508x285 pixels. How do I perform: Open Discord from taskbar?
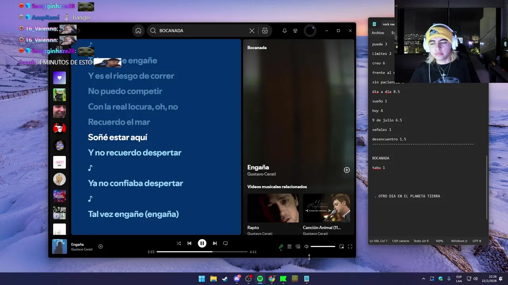tap(237, 279)
